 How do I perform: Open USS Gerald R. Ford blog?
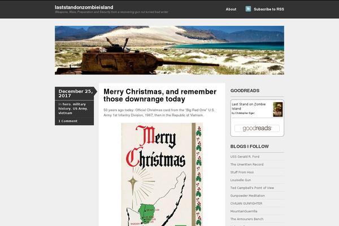click(245, 157)
